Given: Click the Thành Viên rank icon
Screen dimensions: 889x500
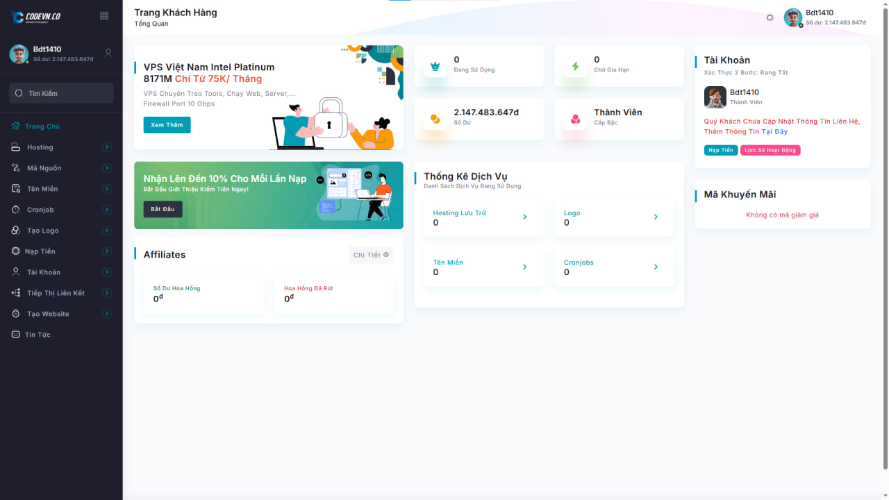Looking at the screenshot, I should click(575, 119).
